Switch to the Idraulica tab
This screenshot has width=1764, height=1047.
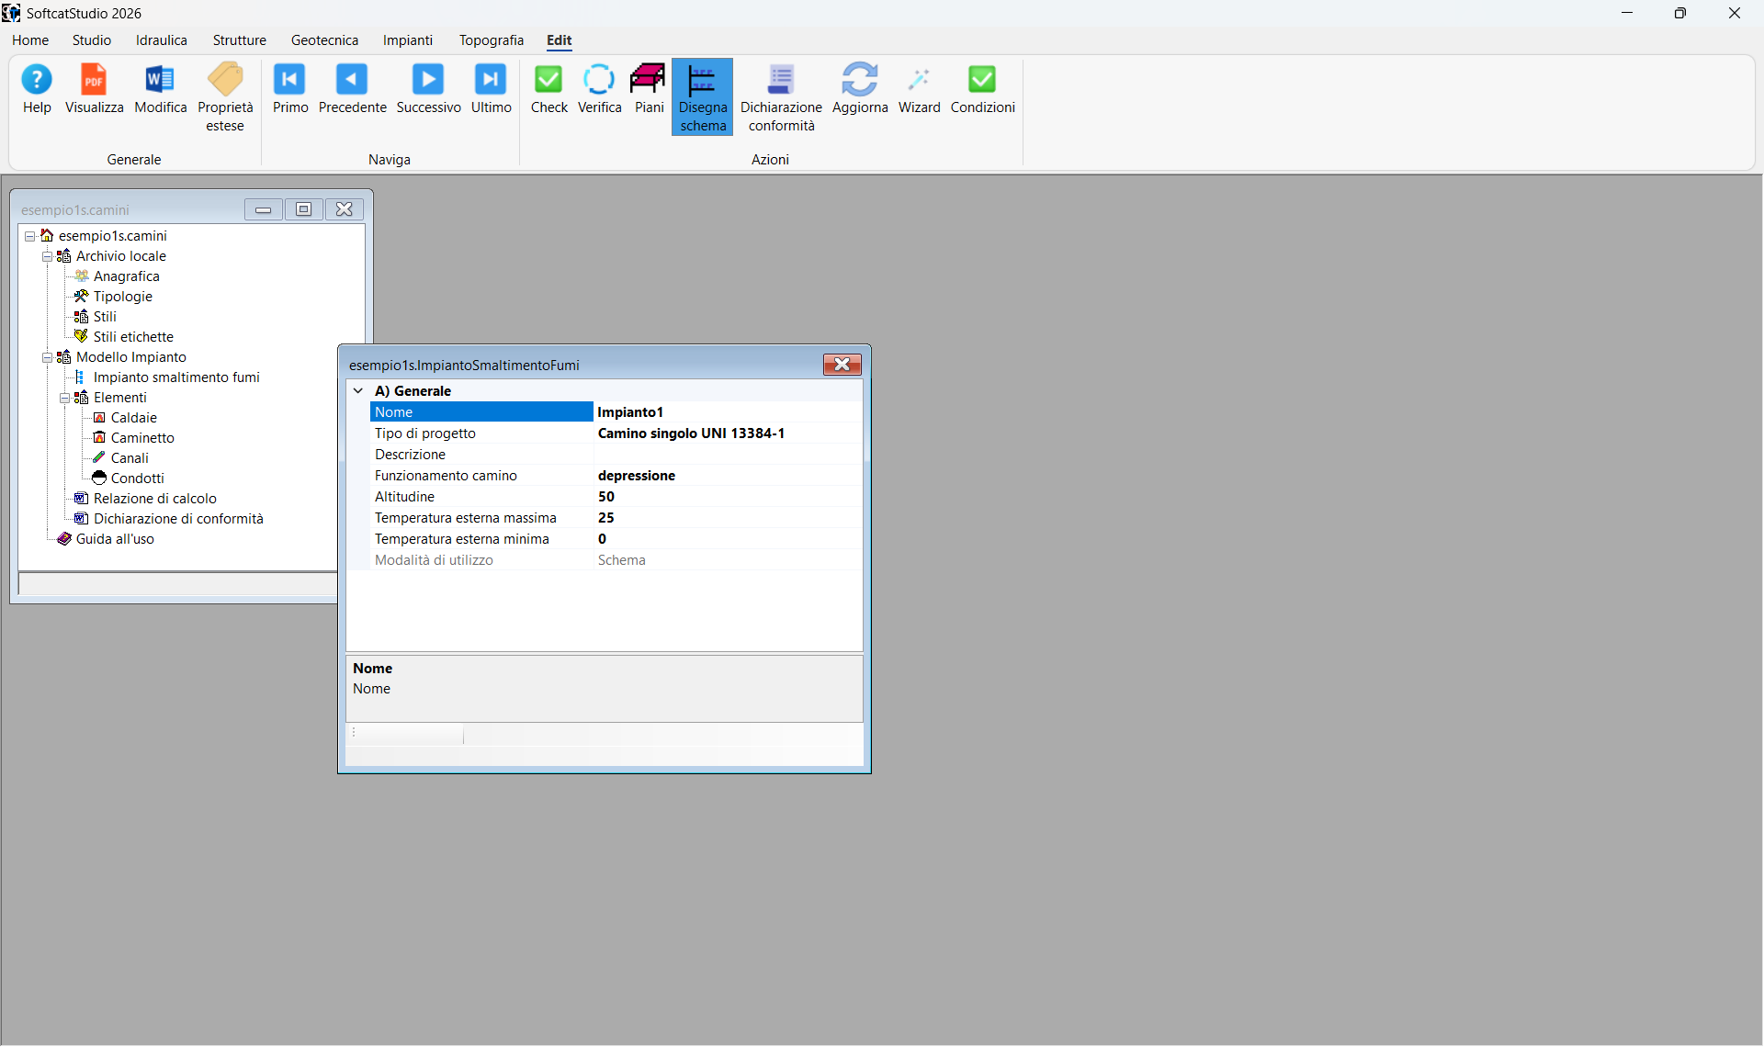point(162,40)
